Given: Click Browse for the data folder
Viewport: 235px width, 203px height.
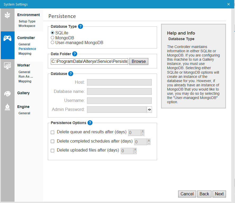Looking at the screenshot, I should coord(139,62).
